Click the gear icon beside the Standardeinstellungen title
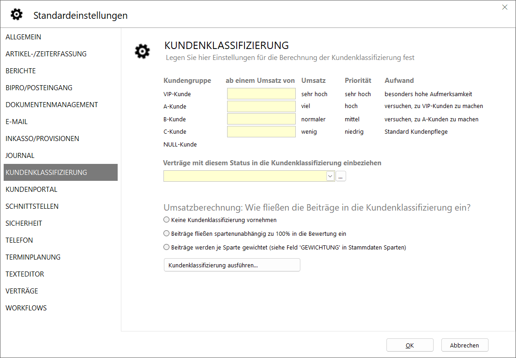 coord(16,15)
